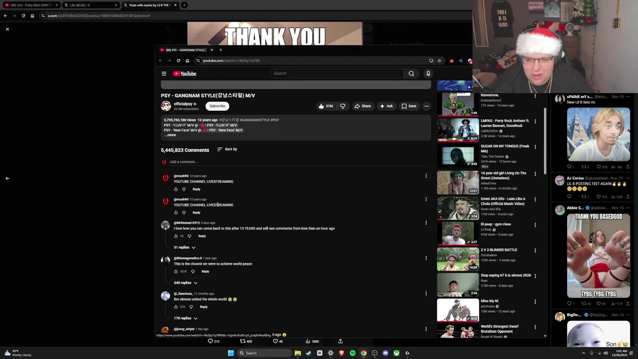Open the comments Sort by dropdown
Image resolution: width=638 pixels, height=359 pixels.
227,149
